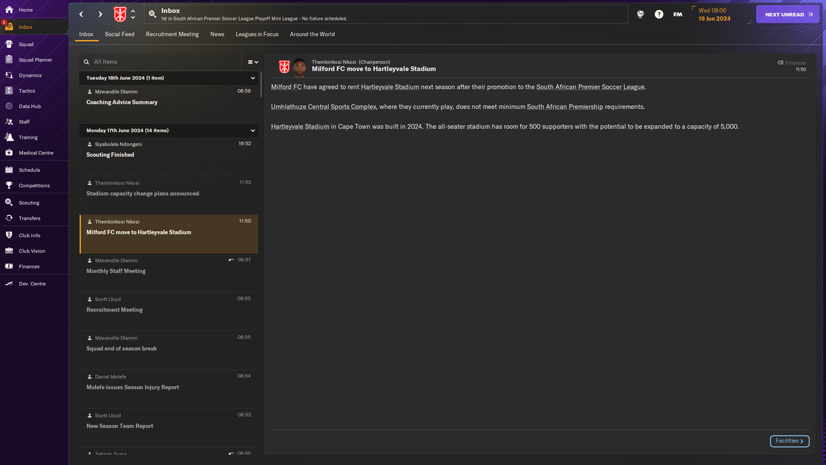Switch to the Leagues in Focus tab
Screen dimensions: 826x465
pyautogui.click(x=257, y=34)
